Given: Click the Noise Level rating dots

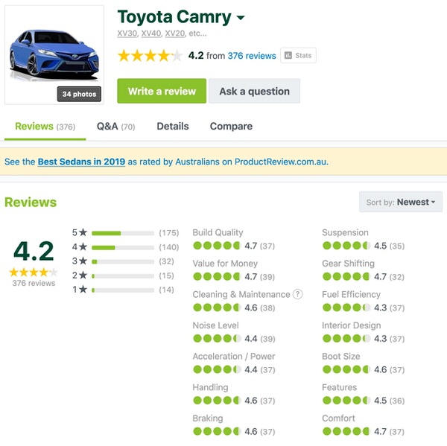Looking at the screenshot, I should click(217, 339).
